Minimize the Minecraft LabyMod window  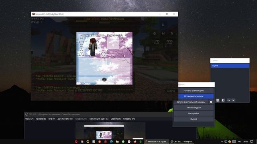click(x=160, y=14)
